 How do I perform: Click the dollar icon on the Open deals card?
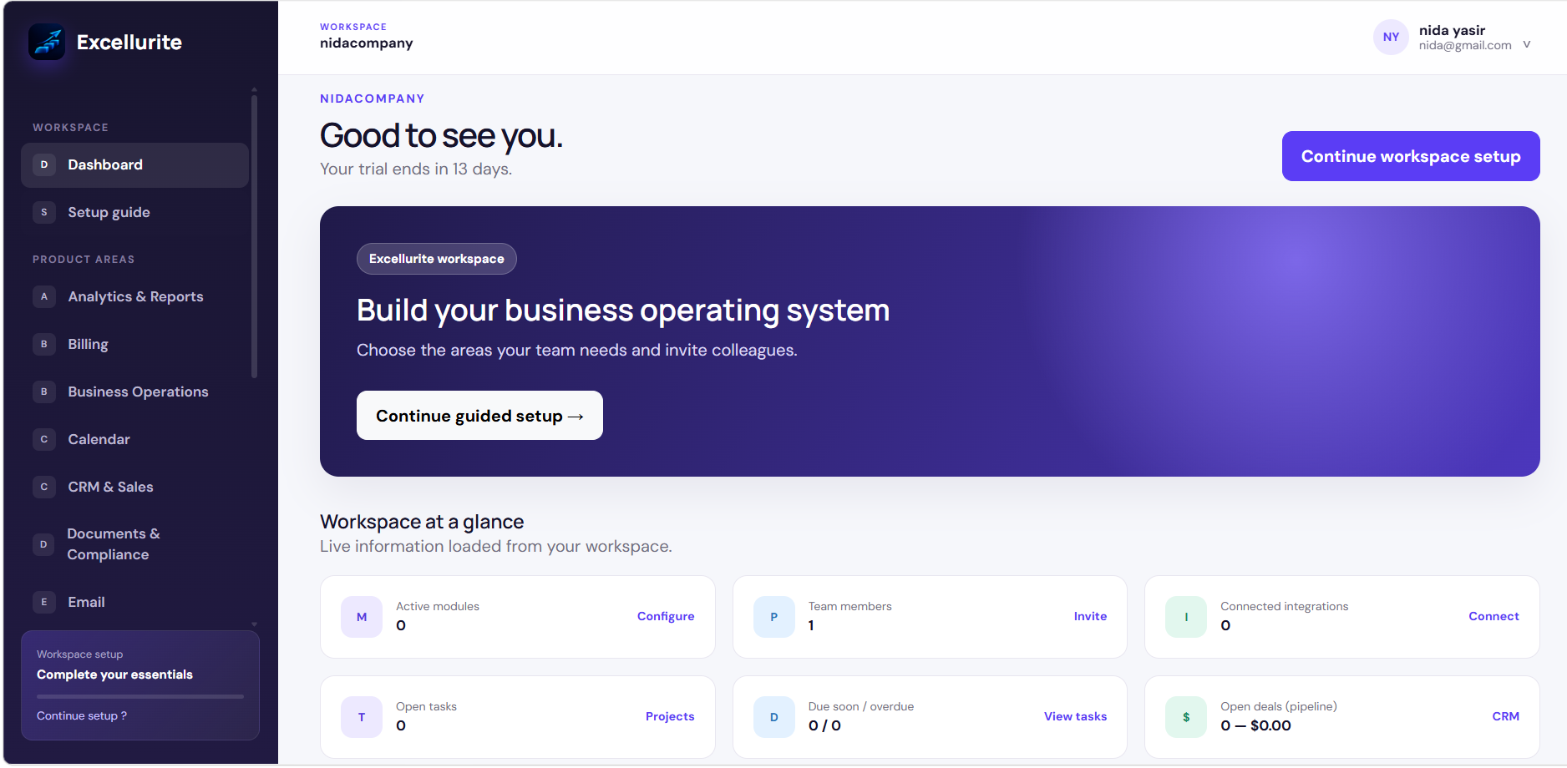point(1186,717)
